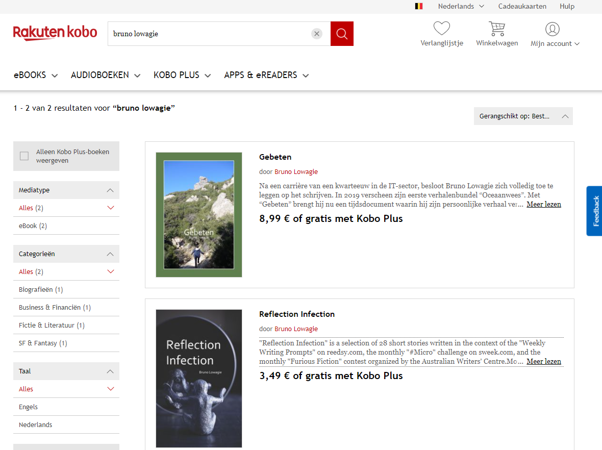
Task: Filter language by Nederlands
Action: pos(66,424)
